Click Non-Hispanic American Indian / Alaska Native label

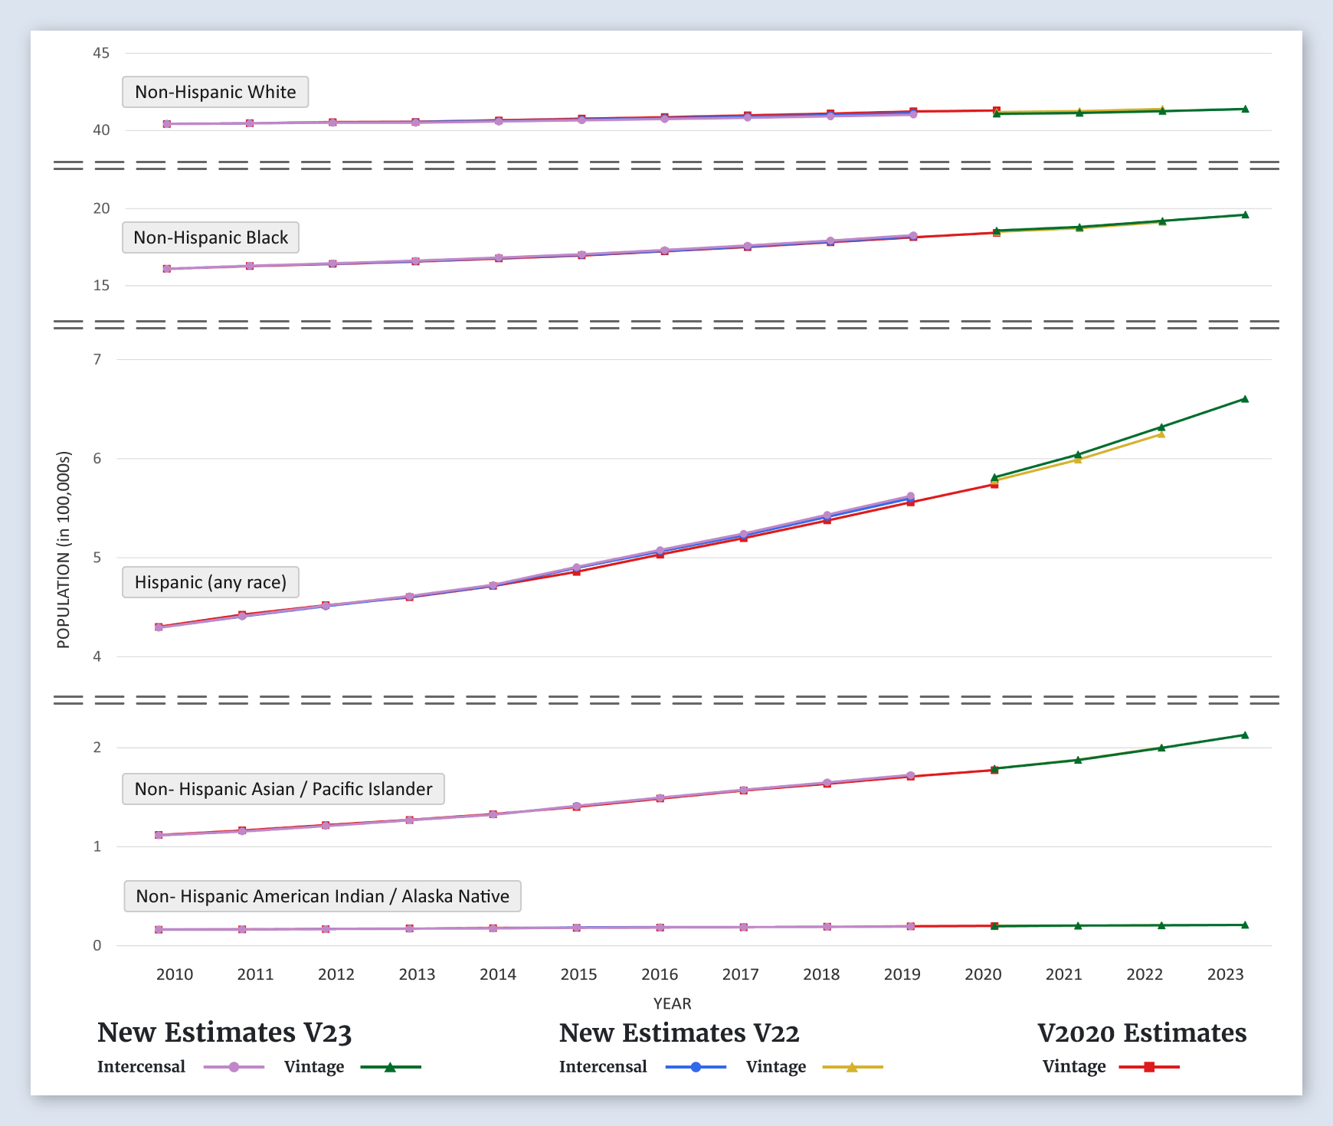(323, 896)
